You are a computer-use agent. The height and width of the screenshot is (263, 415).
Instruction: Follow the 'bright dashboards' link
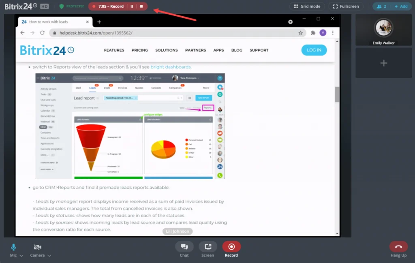[171, 67]
